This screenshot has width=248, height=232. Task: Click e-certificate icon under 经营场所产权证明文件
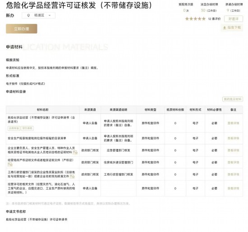[10, 165]
